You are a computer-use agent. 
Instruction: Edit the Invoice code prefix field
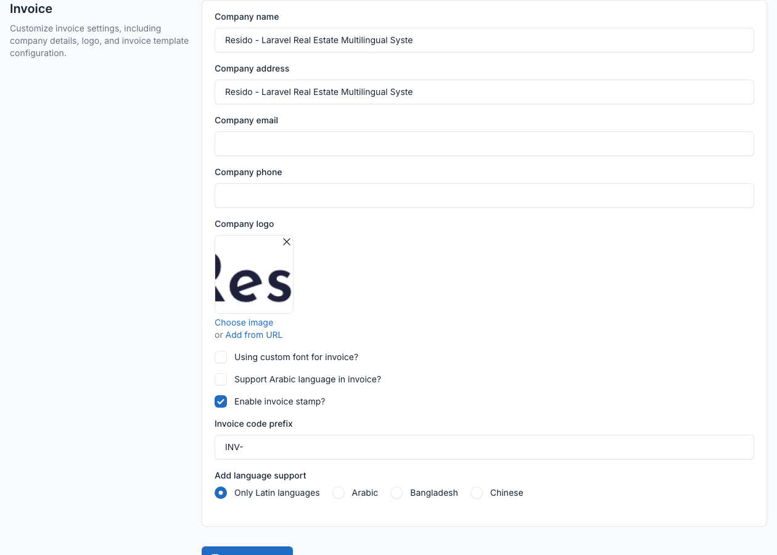click(x=484, y=447)
